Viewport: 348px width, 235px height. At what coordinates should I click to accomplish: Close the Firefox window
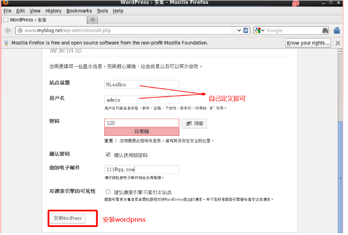[338, 3]
